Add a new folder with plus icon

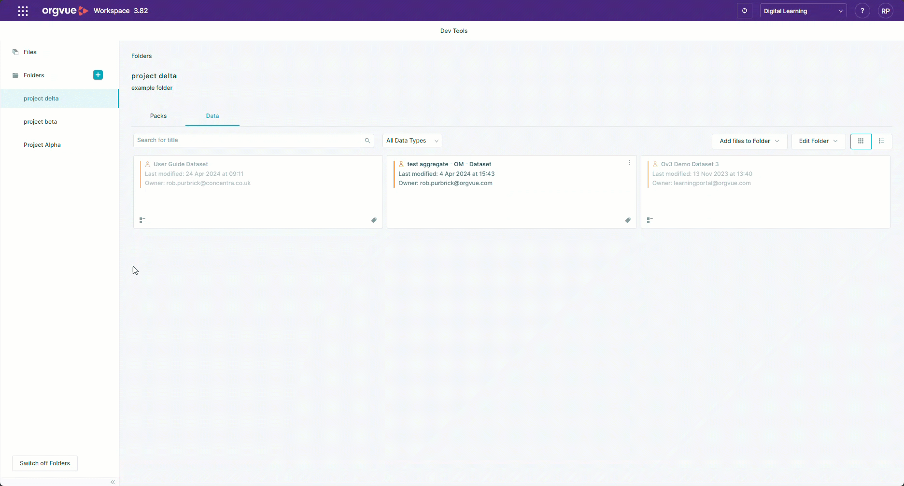pos(98,75)
